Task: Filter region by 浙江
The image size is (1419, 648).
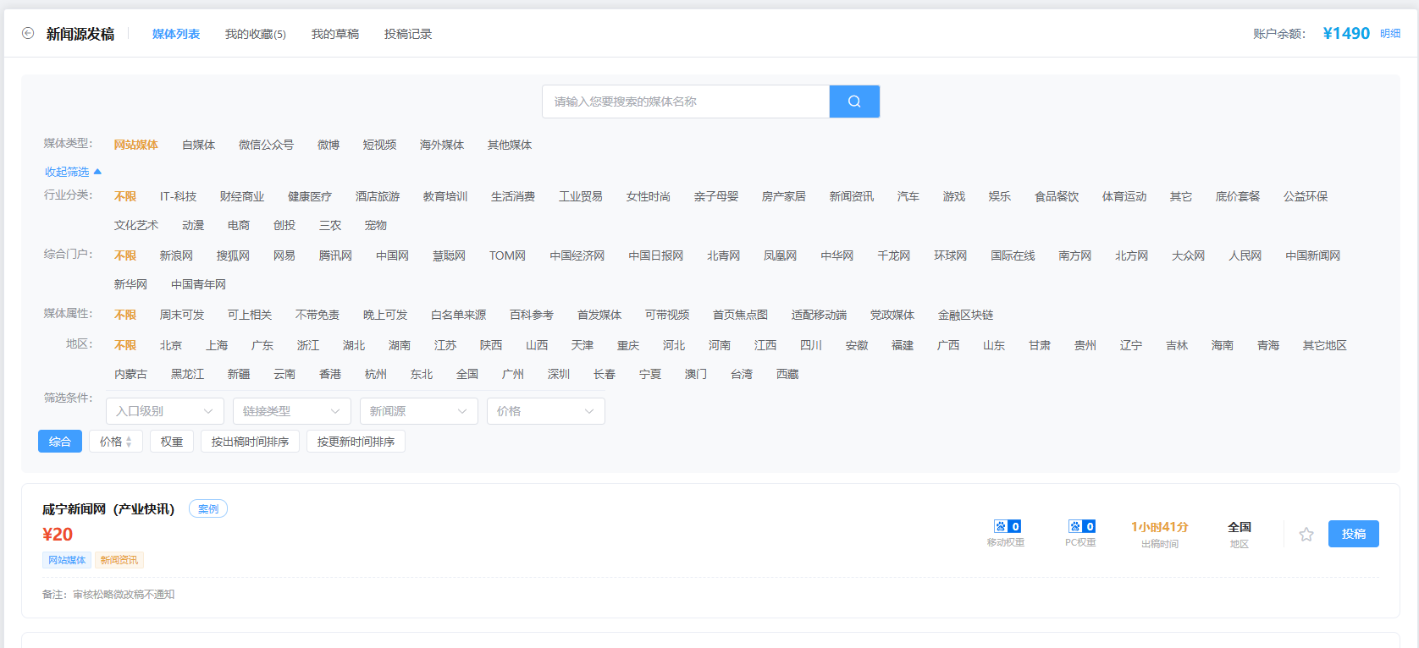Action: pos(308,345)
